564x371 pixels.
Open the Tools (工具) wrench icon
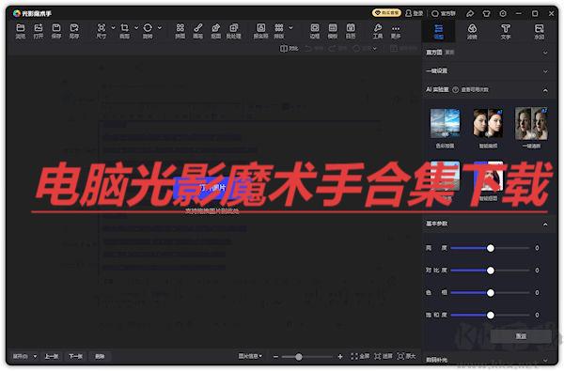click(x=378, y=31)
